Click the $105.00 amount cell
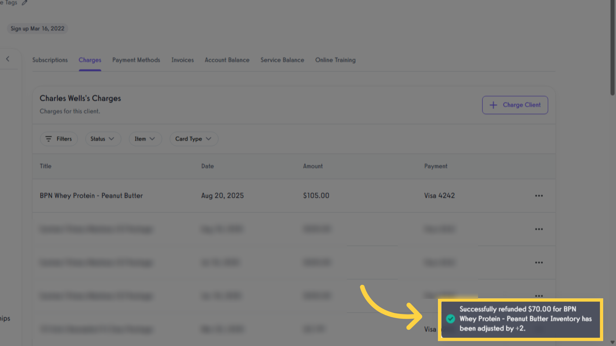 (x=316, y=196)
